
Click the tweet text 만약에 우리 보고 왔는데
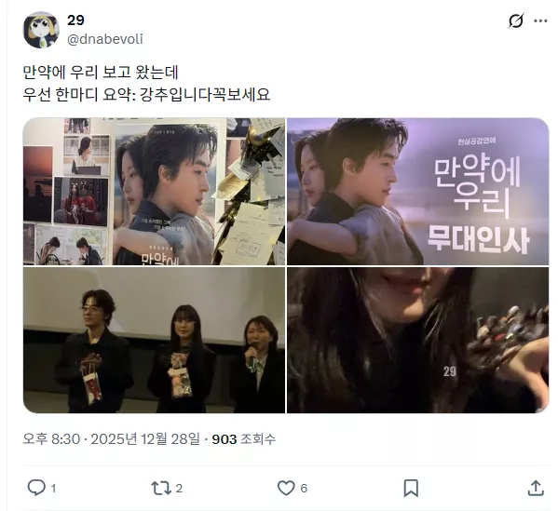tap(101, 73)
